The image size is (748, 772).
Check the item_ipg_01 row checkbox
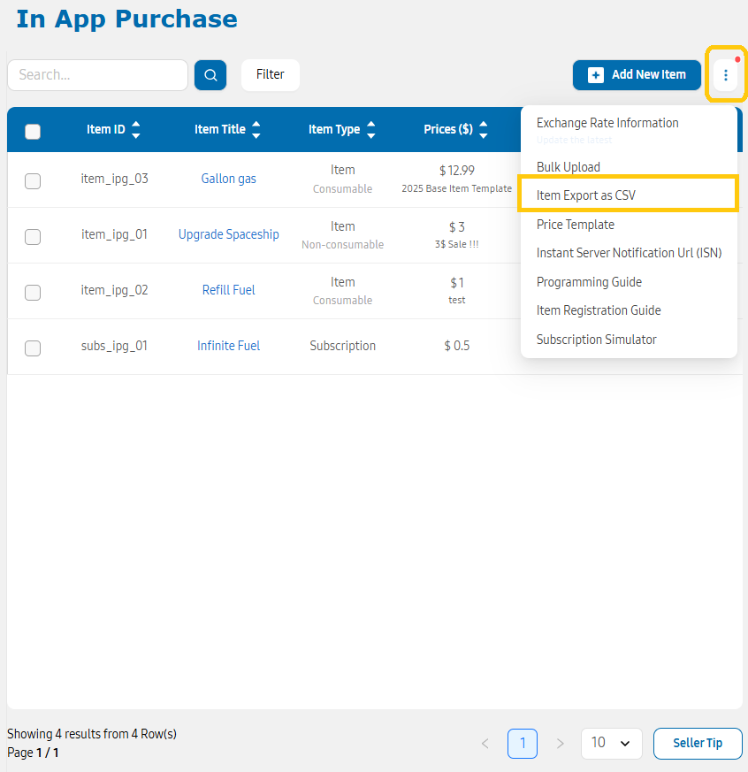[33, 237]
